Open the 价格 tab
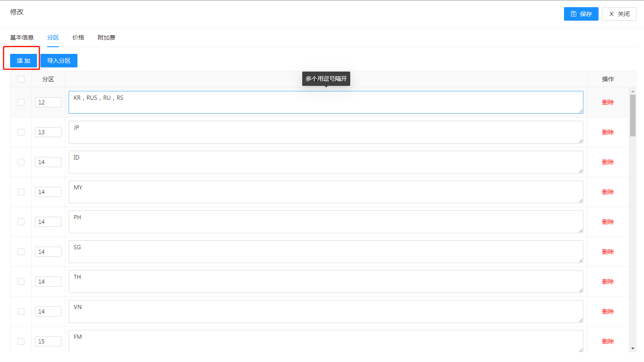 coord(78,37)
